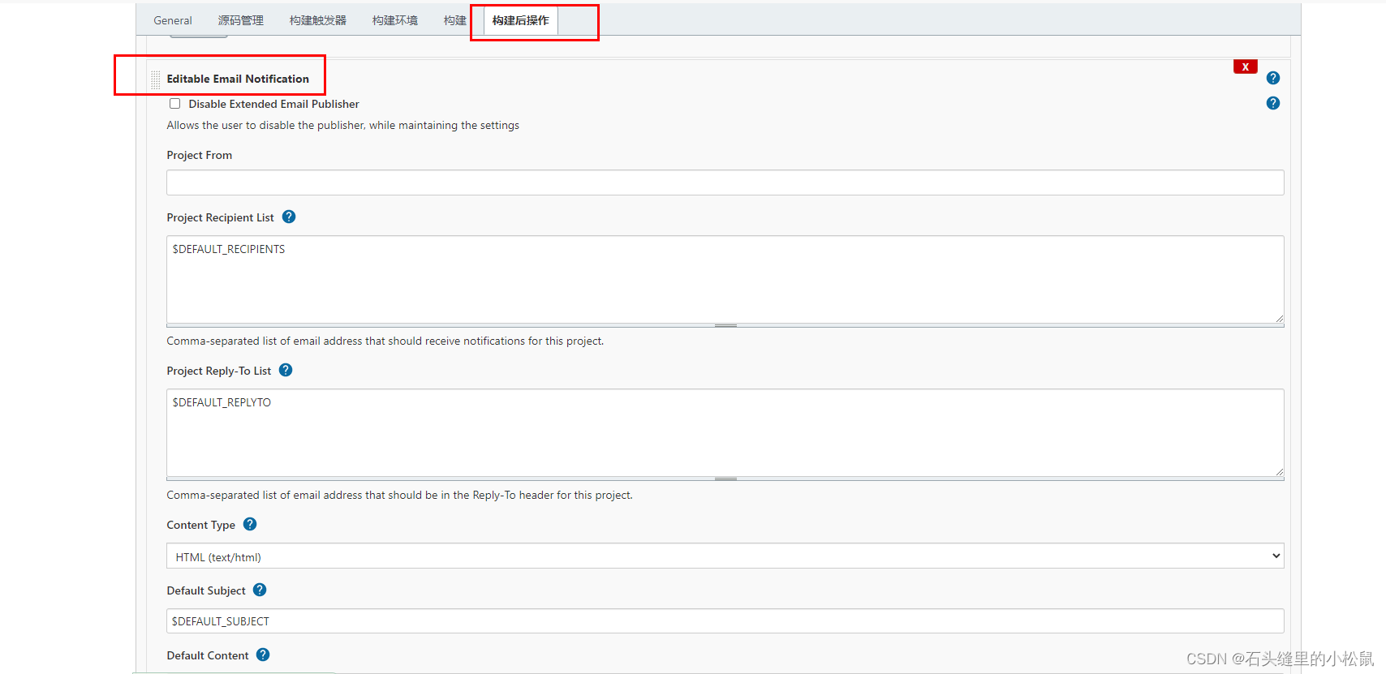Click into the Project From input field
Screen dimensions: 1386x674
tap(725, 182)
